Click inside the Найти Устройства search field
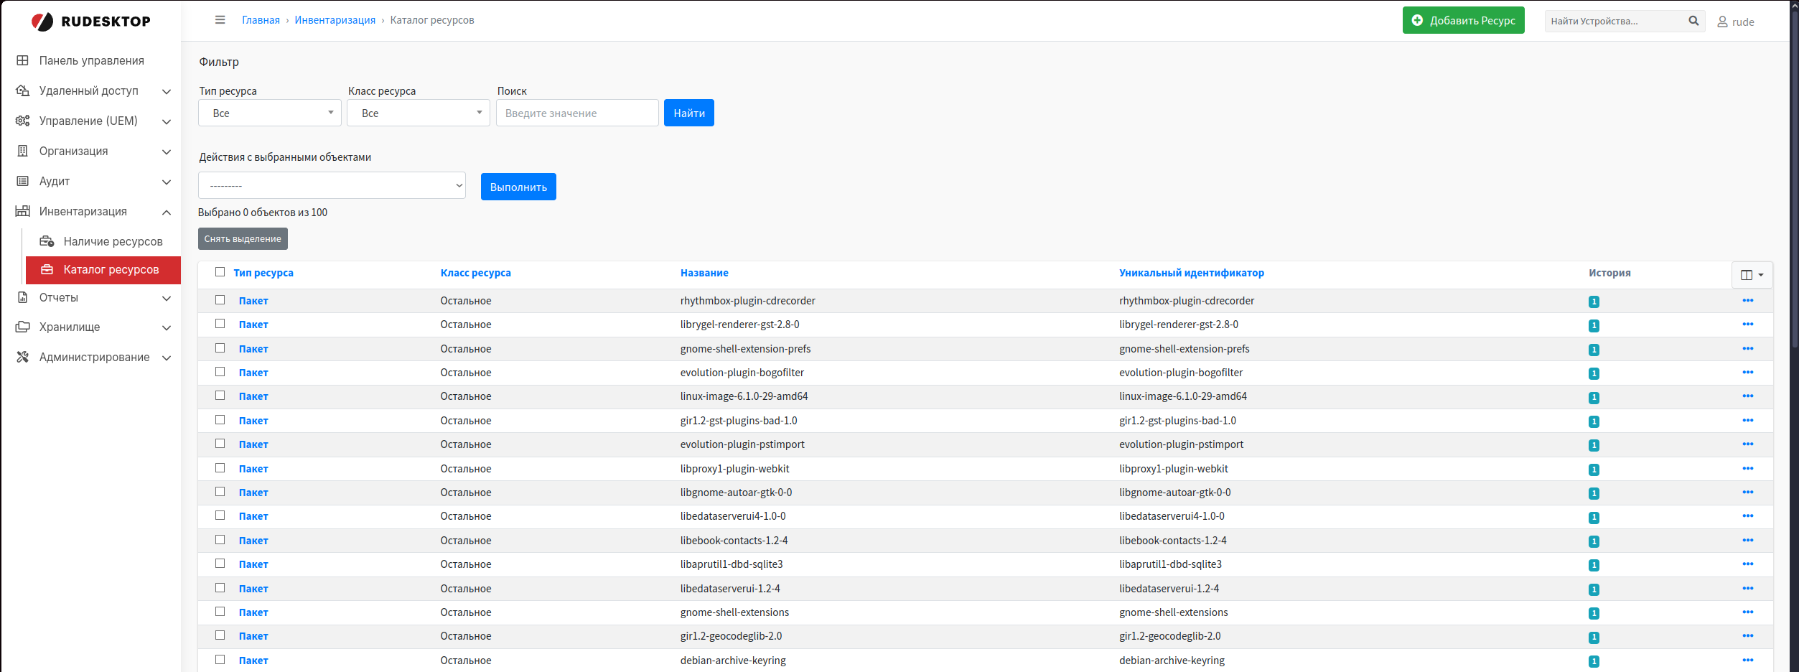The width and height of the screenshot is (1799, 672). [1615, 20]
